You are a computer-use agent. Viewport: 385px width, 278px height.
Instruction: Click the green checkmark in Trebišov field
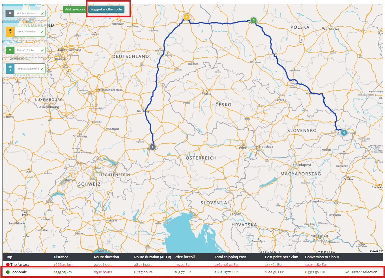point(42,69)
